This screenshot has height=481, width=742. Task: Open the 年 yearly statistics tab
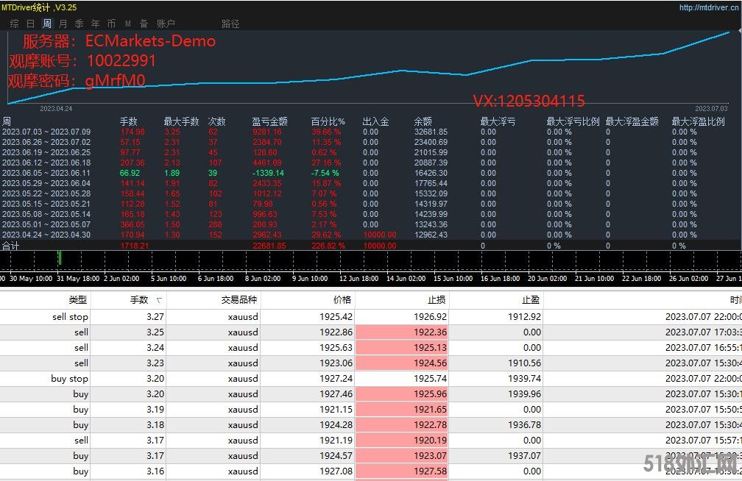coord(96,24)
